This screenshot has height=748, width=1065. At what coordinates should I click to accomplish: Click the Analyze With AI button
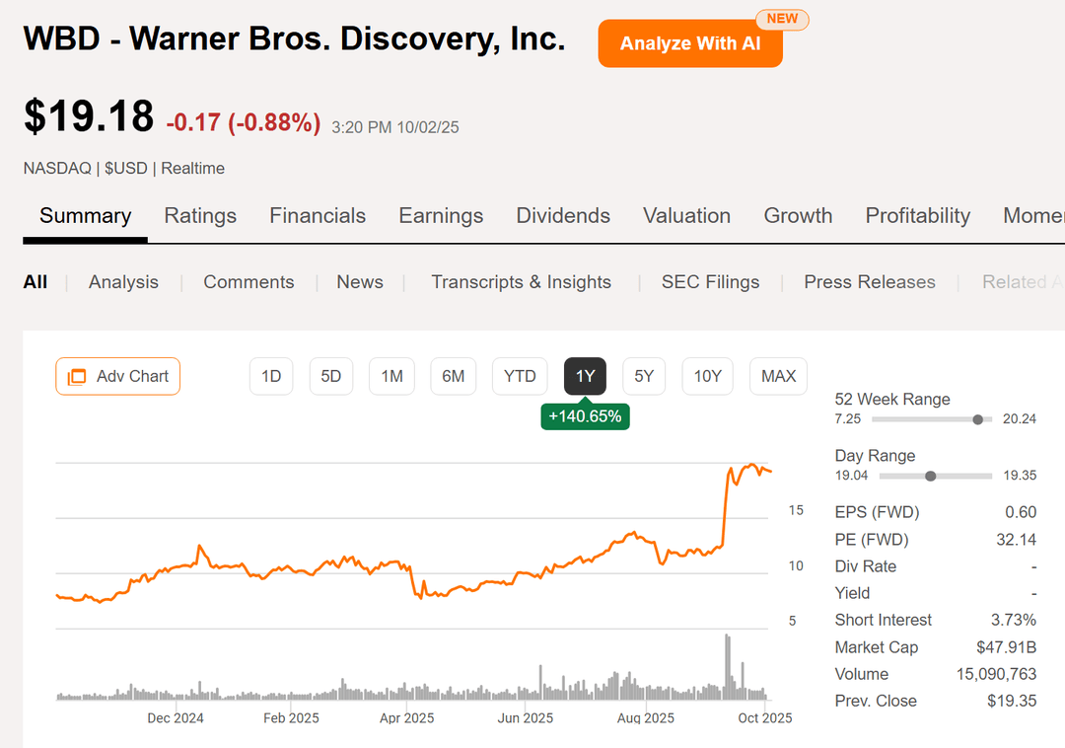[x=689, y=42]
